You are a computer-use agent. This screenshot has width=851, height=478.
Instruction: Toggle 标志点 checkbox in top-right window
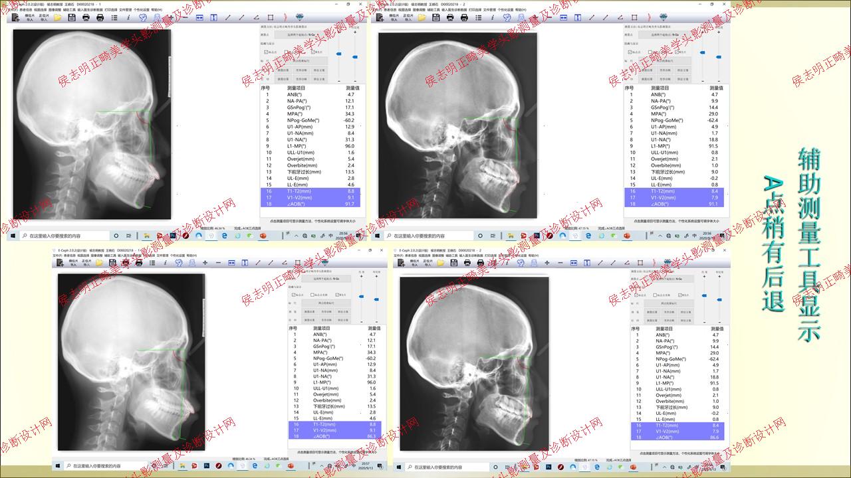click(x=630, y=52)
